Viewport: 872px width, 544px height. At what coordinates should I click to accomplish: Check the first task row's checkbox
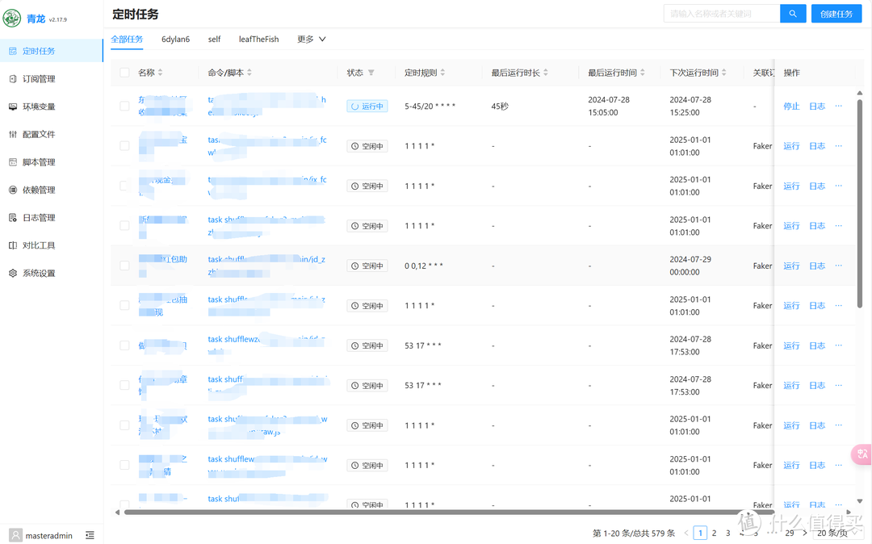(124, 106)
